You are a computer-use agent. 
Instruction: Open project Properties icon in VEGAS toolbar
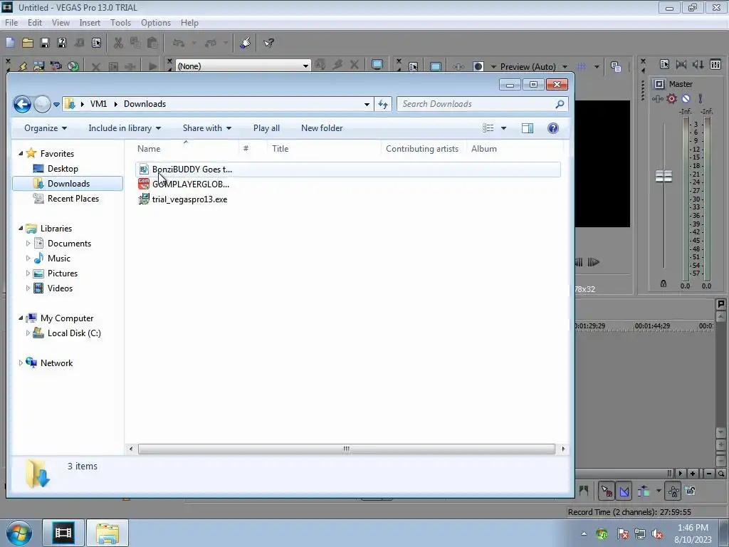96,43
